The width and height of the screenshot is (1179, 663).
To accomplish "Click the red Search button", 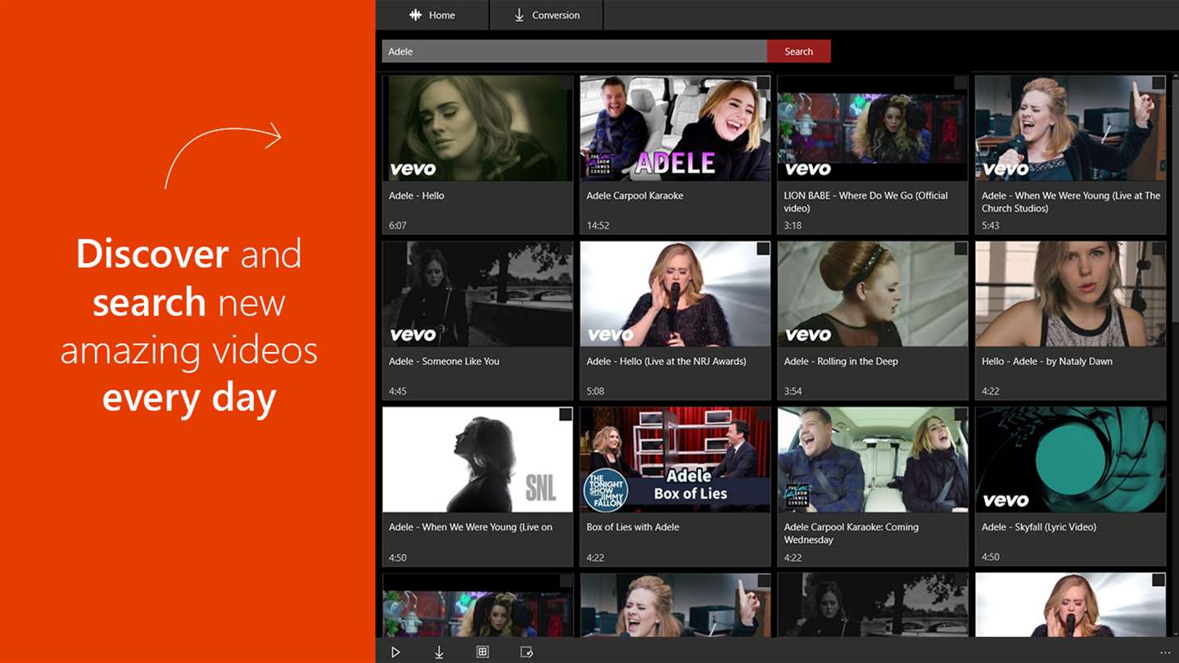I will pyautogui.click(x=798, y=52).
